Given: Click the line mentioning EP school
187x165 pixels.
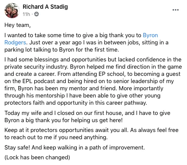Looking at the screenshot, I should click(92, 74).
